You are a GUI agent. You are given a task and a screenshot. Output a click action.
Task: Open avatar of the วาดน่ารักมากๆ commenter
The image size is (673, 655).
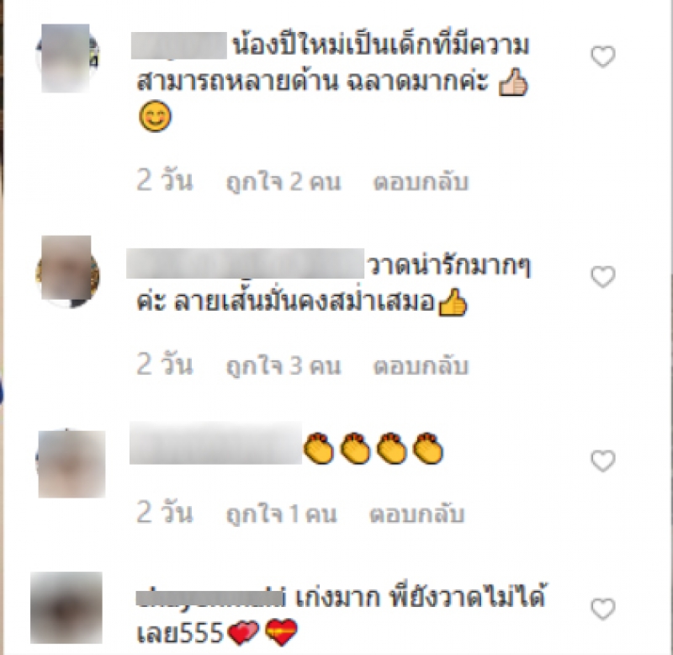67,271
